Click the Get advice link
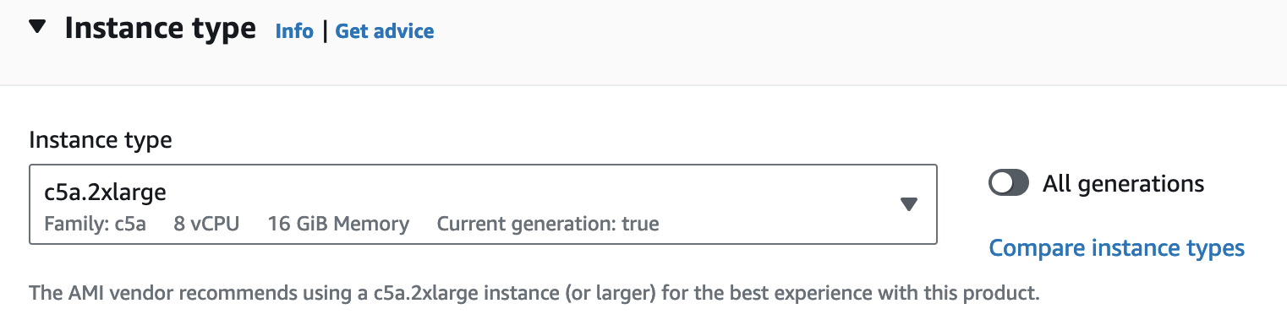The image size is (1287, 336). [385, 31]
